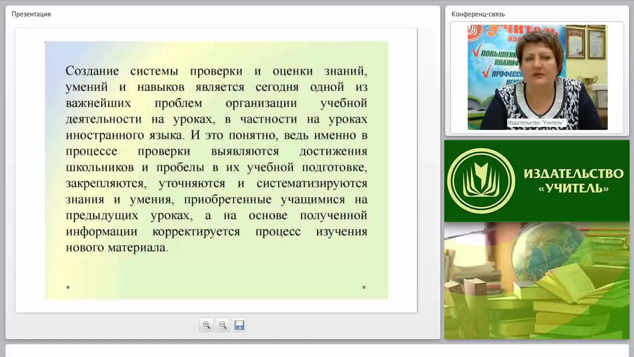Save the presentation with the floppy disk icon
The height and width of the screenshot is (357, 634).
(239, 325)
